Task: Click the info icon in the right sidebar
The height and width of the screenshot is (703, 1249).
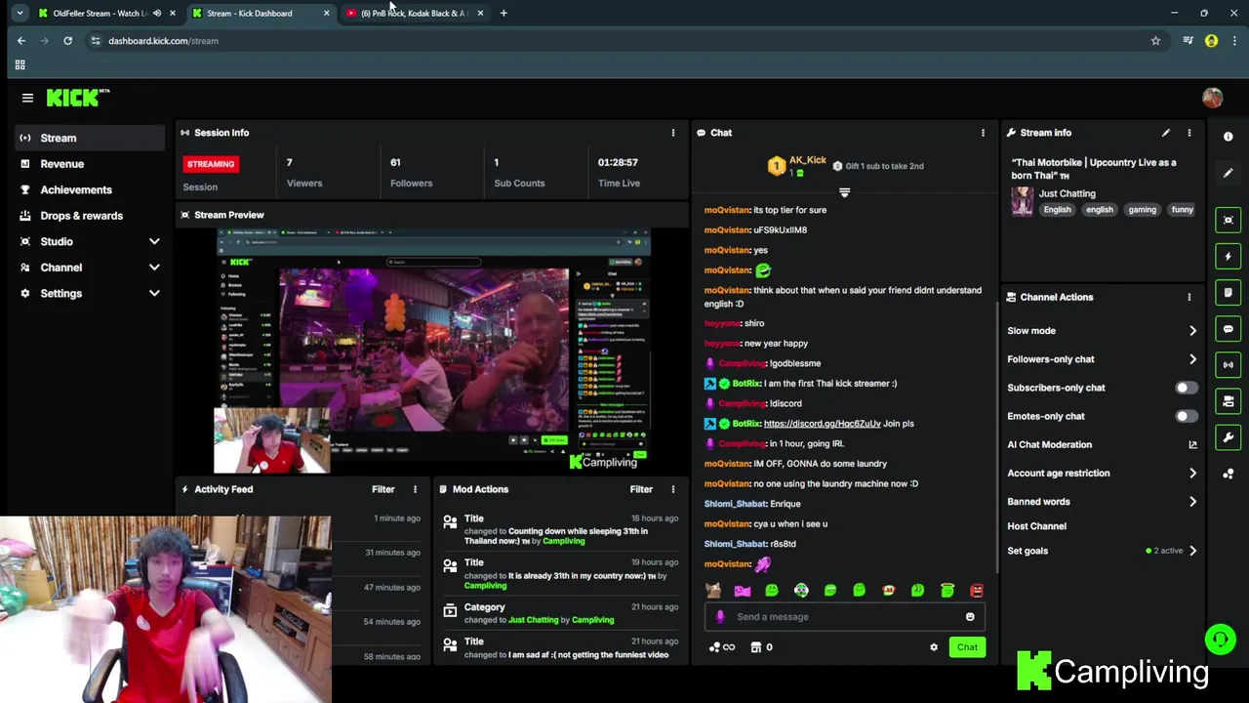Action: (x=1229, y=137)
